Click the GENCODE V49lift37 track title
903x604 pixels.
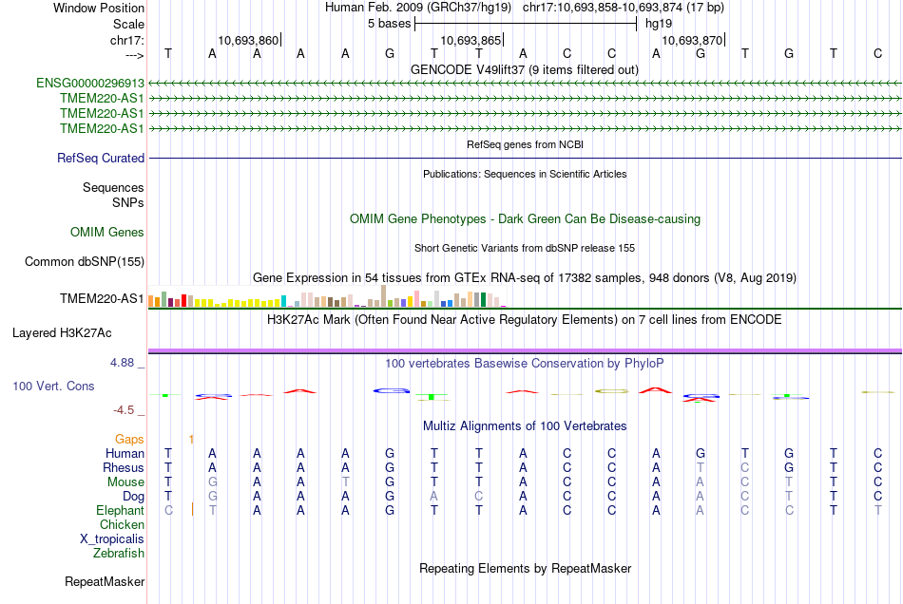pos(524,70)
